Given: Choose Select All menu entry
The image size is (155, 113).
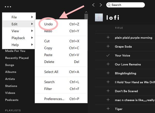Looking at the screenshot, I should 61,72.
